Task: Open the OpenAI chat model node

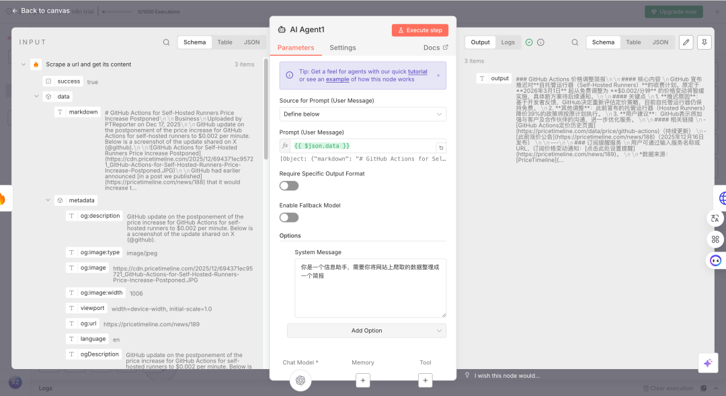Action: point(300,381)
